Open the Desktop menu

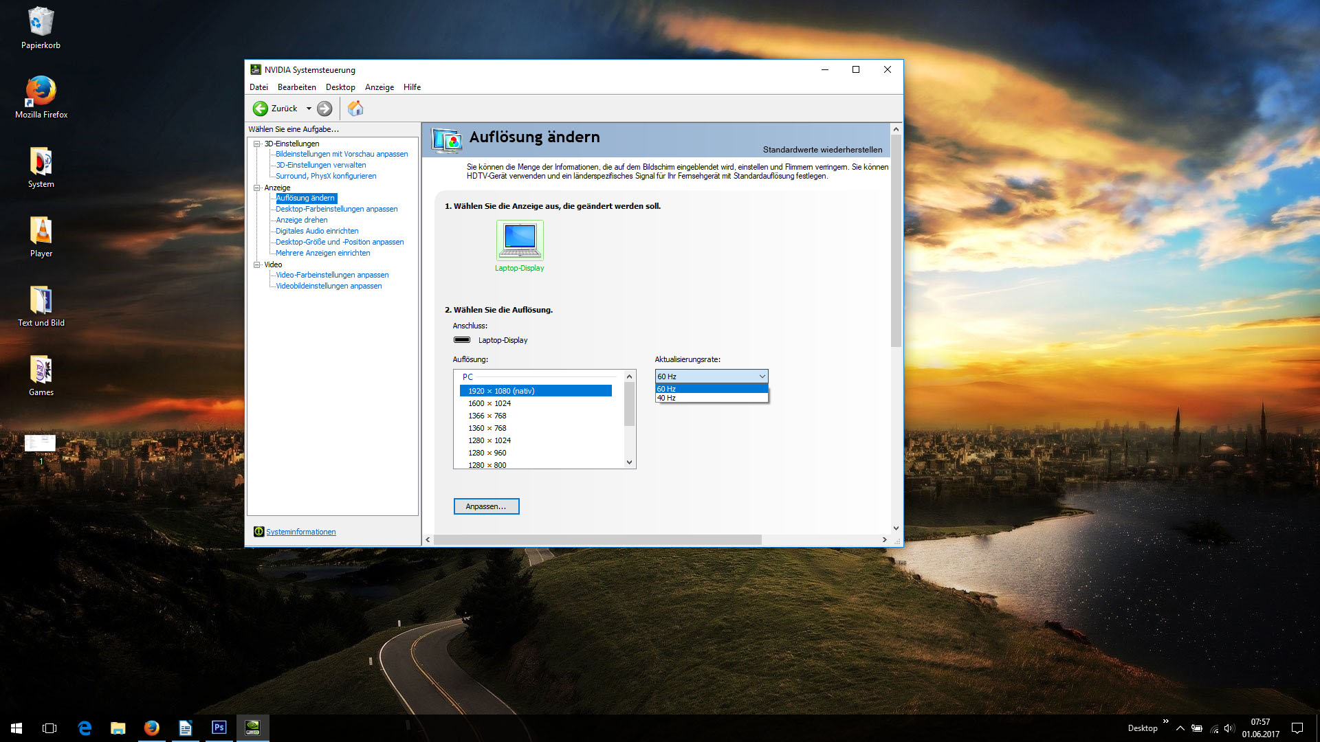tap(340, 87)
